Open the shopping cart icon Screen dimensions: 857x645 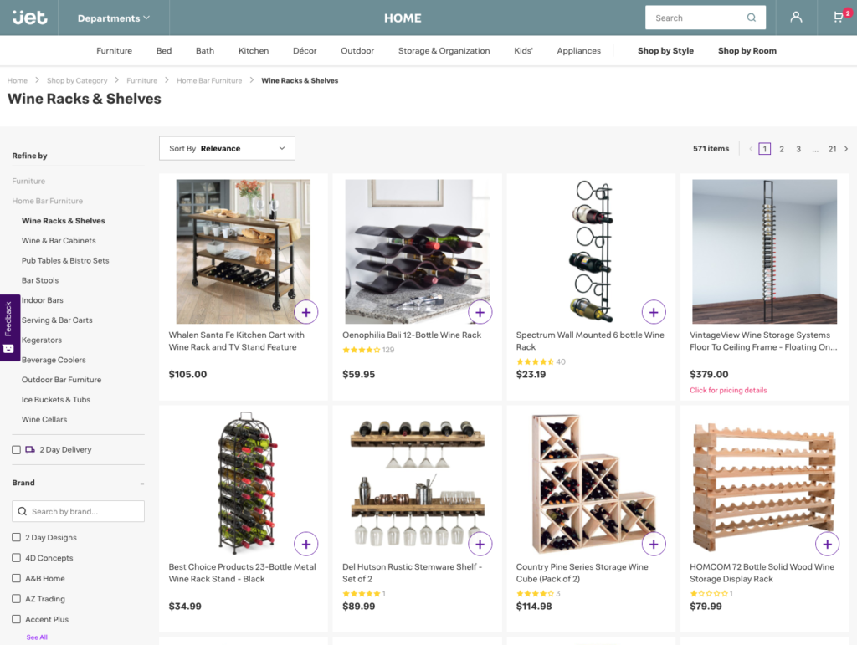click(x=839, y=18)
